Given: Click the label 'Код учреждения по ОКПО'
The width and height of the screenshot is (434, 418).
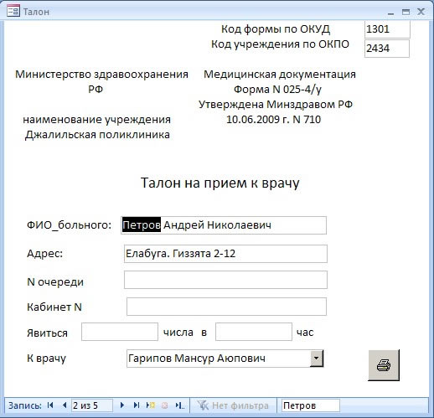Looking at the screenshot, I should (280, 44).
